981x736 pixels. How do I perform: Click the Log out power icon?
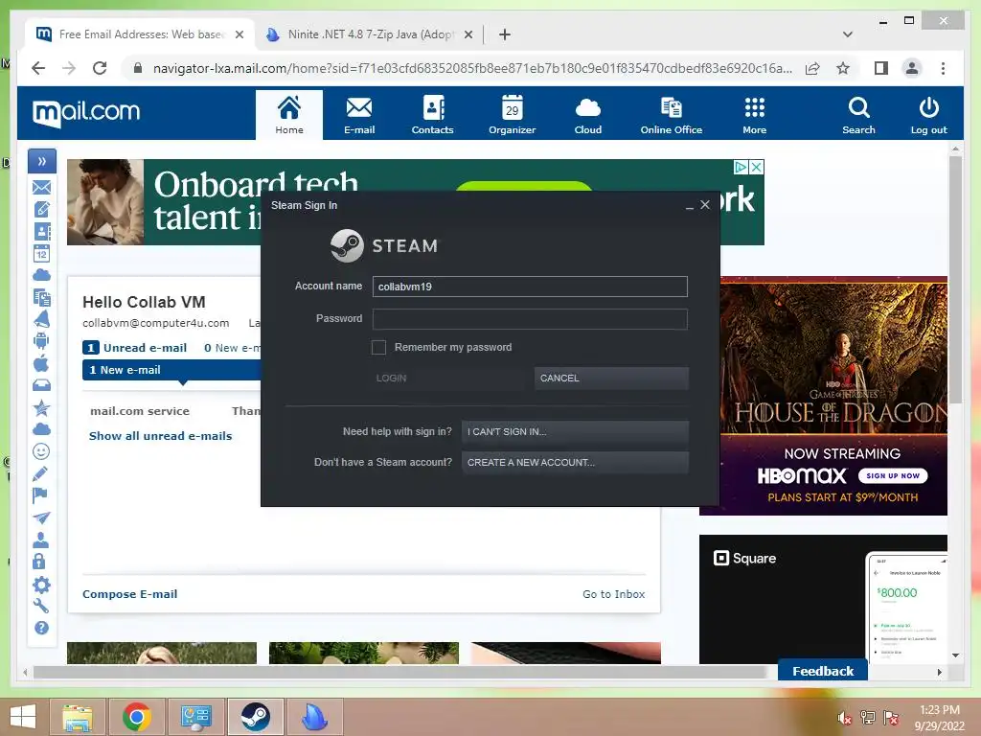click(x=928, y=115)
